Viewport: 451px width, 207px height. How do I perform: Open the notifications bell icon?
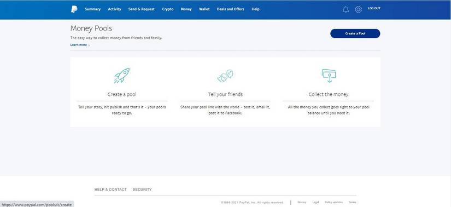tap(345, 9)
